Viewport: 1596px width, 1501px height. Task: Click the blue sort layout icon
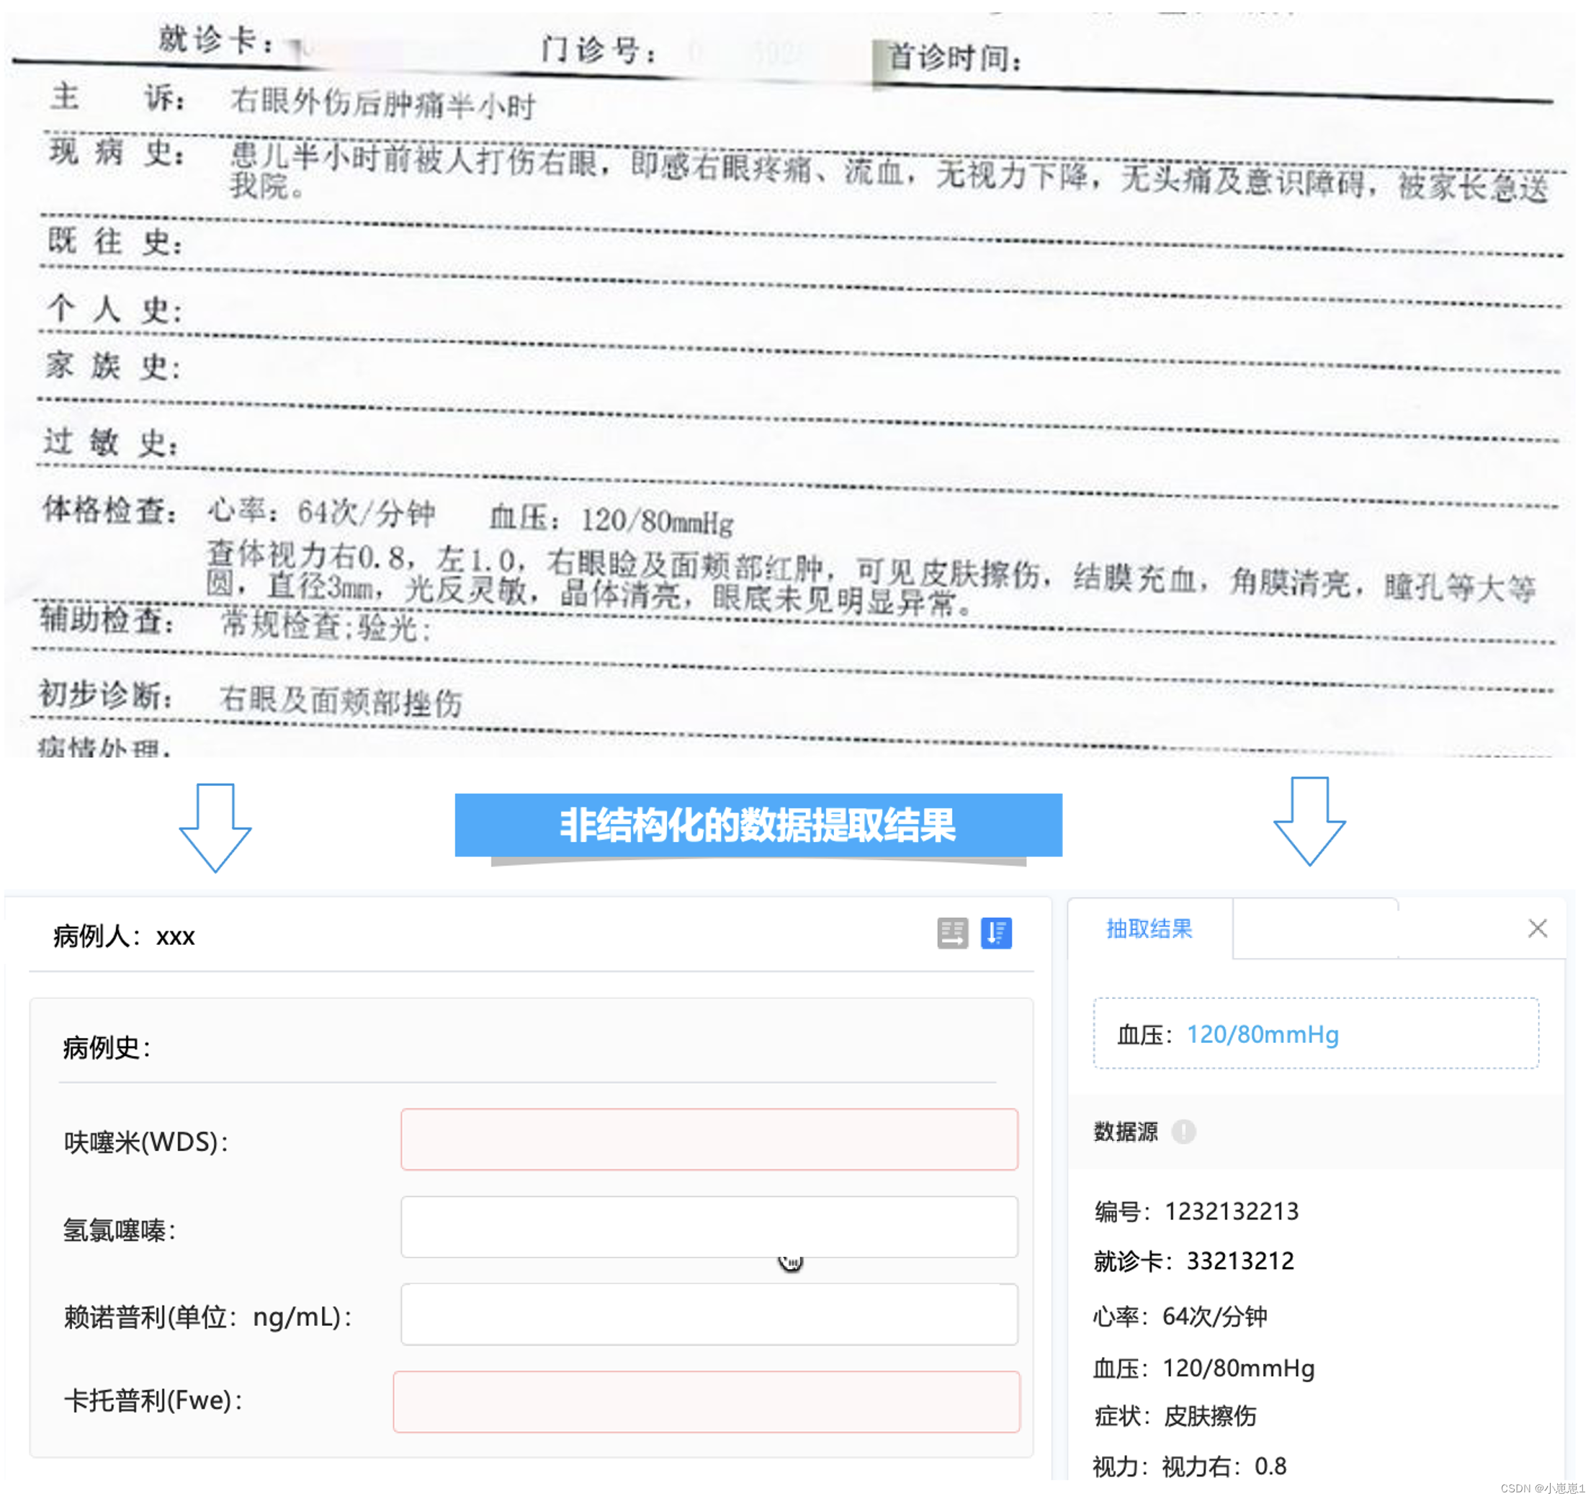(995, 933)
